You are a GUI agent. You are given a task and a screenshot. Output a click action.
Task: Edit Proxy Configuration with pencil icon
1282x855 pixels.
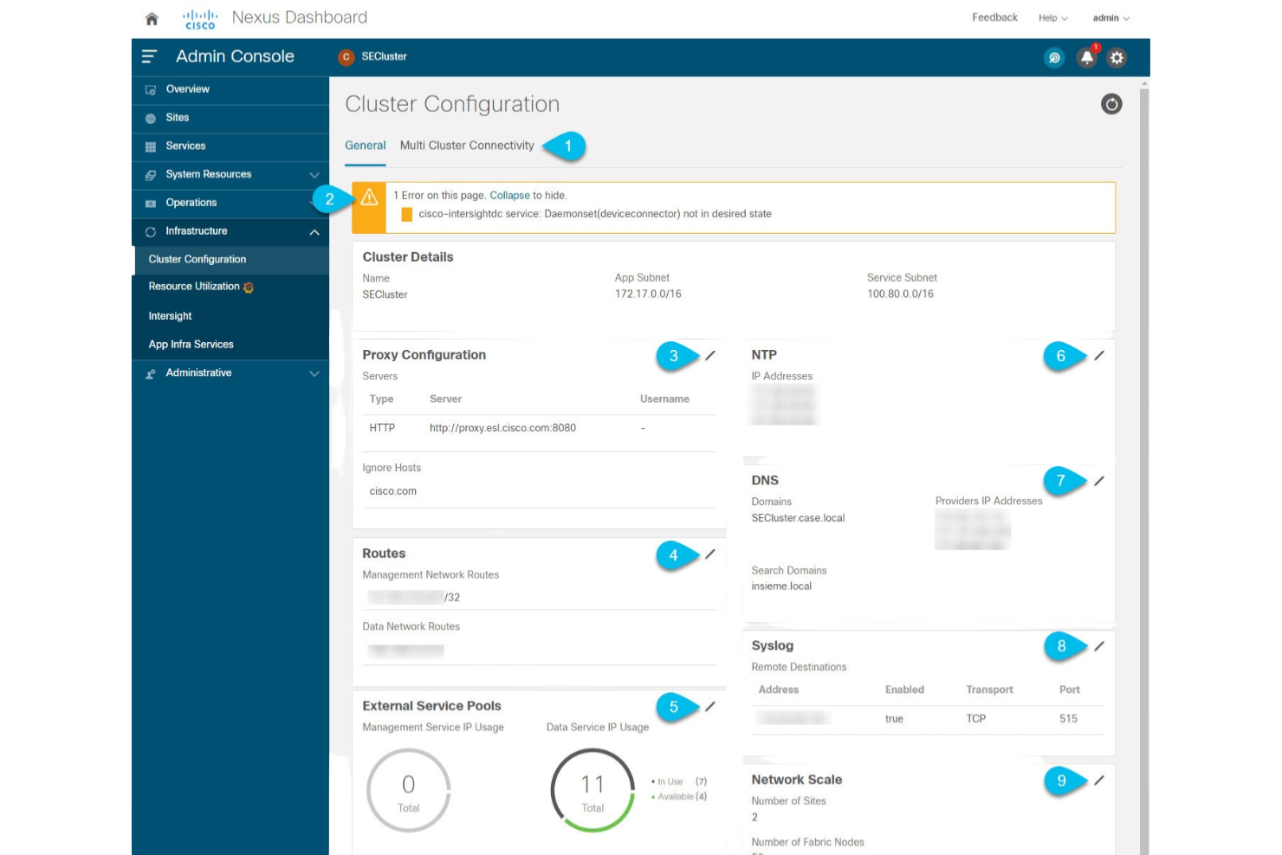[709, 356]
